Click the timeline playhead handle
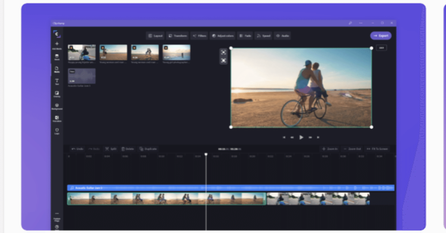 click(x=206, y=154)
